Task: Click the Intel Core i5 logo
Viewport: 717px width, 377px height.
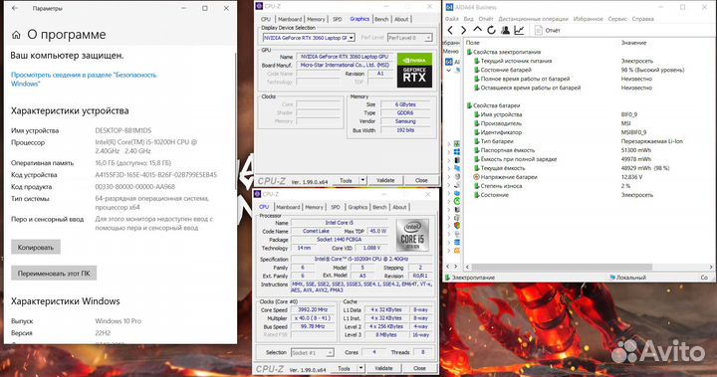Action: click(x=412, y=235)
